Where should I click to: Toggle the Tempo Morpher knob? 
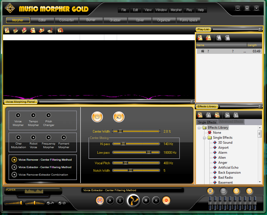[x=33, y=115]
